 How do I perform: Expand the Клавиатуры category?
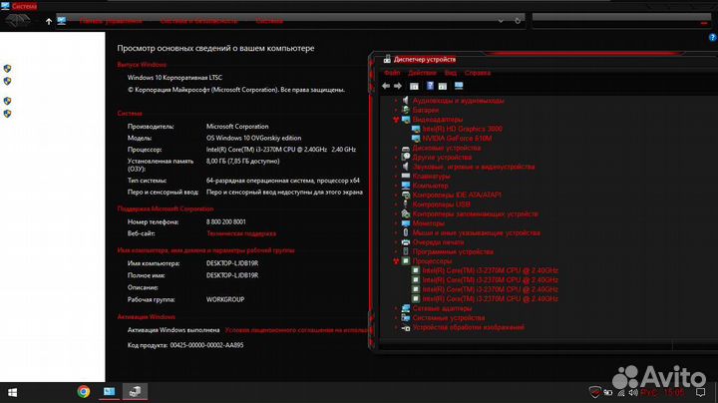point(396,177)
